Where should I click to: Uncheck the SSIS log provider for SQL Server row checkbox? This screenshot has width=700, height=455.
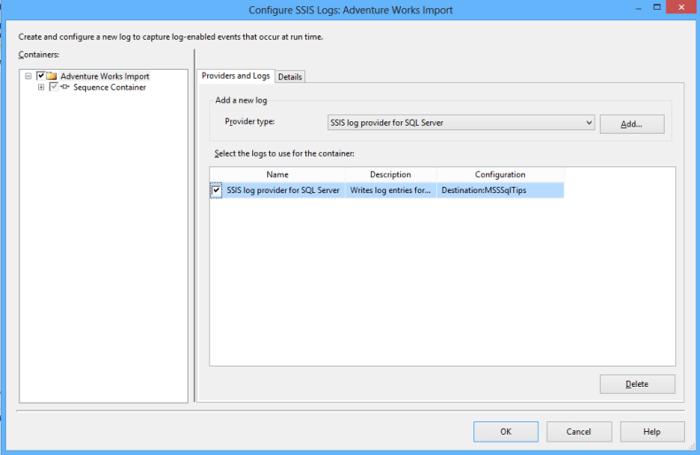click(216, 190)
